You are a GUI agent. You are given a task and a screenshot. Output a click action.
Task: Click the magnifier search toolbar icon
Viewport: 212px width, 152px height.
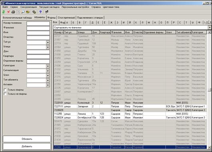(x=23, y=12)
